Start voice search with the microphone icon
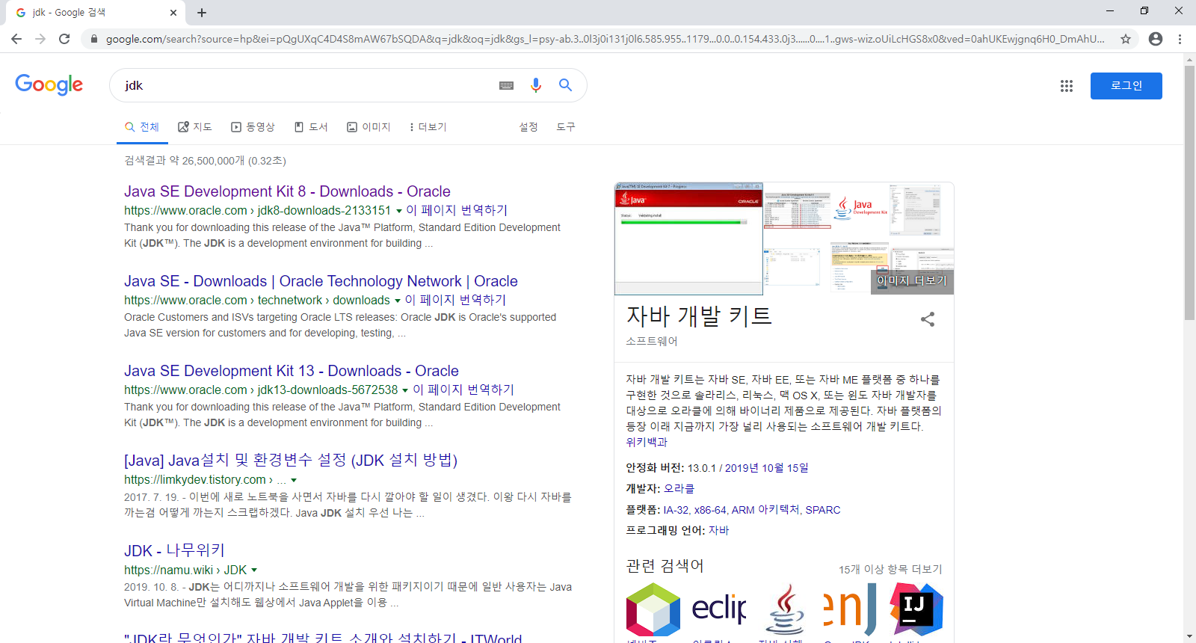The height and width of the screenshot is (643, 1196). click(535, 85)
